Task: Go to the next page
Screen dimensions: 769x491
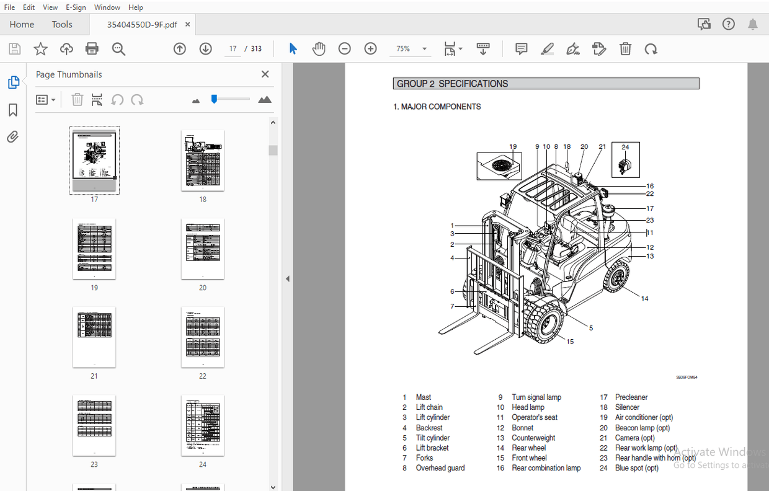Action: click(x=205, y=48)
